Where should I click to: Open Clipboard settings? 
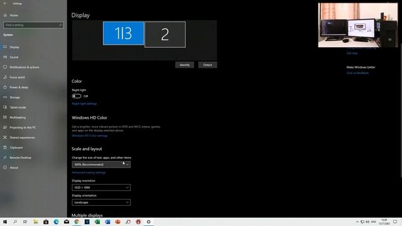pos(16,148)
